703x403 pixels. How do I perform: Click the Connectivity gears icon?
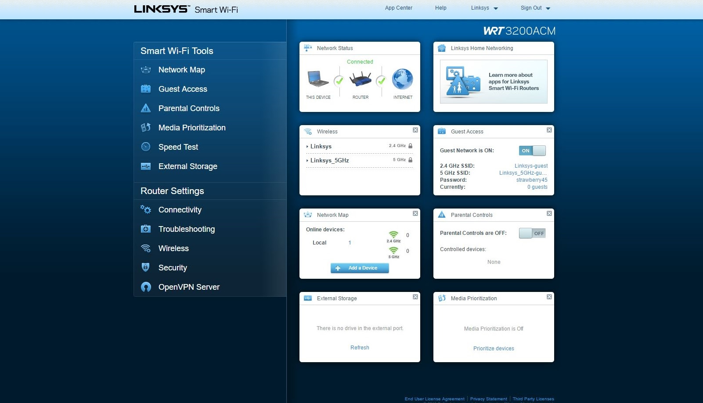point(146,209)
